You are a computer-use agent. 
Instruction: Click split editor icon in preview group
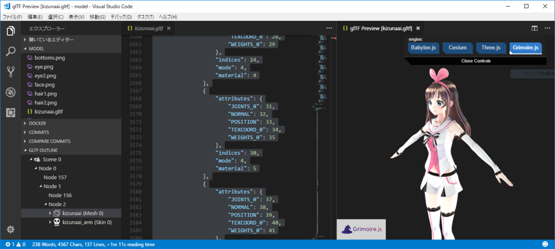click(534, 28)
